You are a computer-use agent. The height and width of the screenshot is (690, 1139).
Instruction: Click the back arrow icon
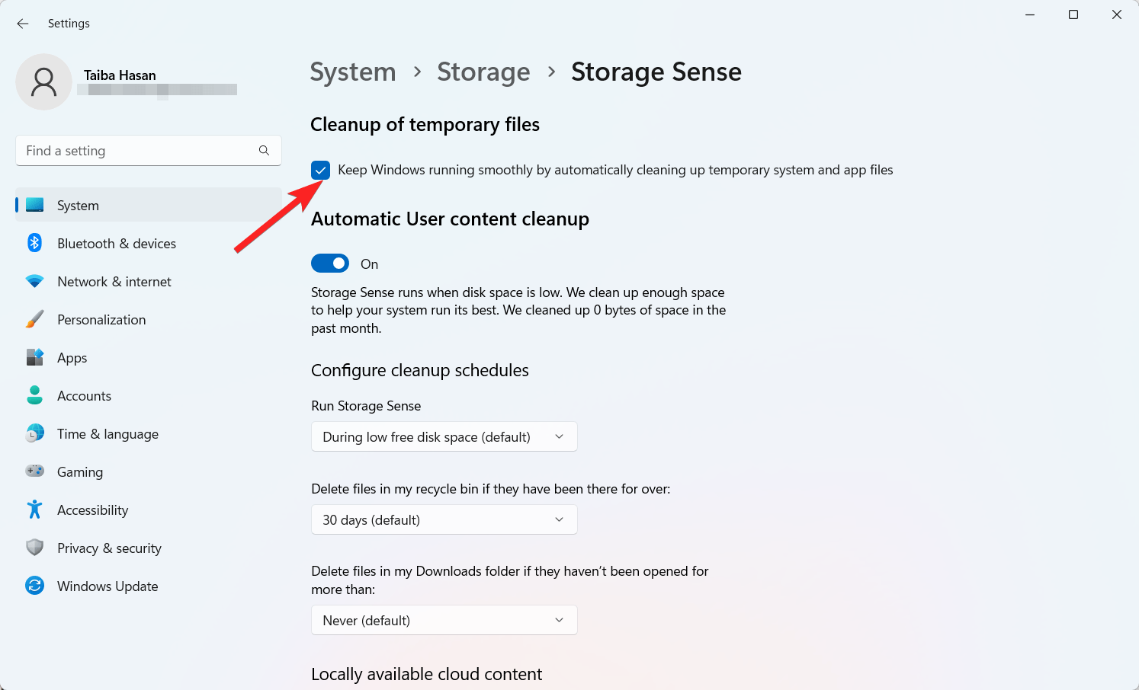(23, 24)
